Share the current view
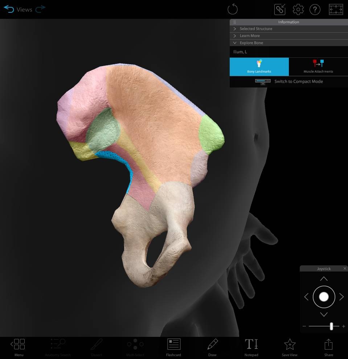Viewport: 348px width, 359px height. [328, 347]
